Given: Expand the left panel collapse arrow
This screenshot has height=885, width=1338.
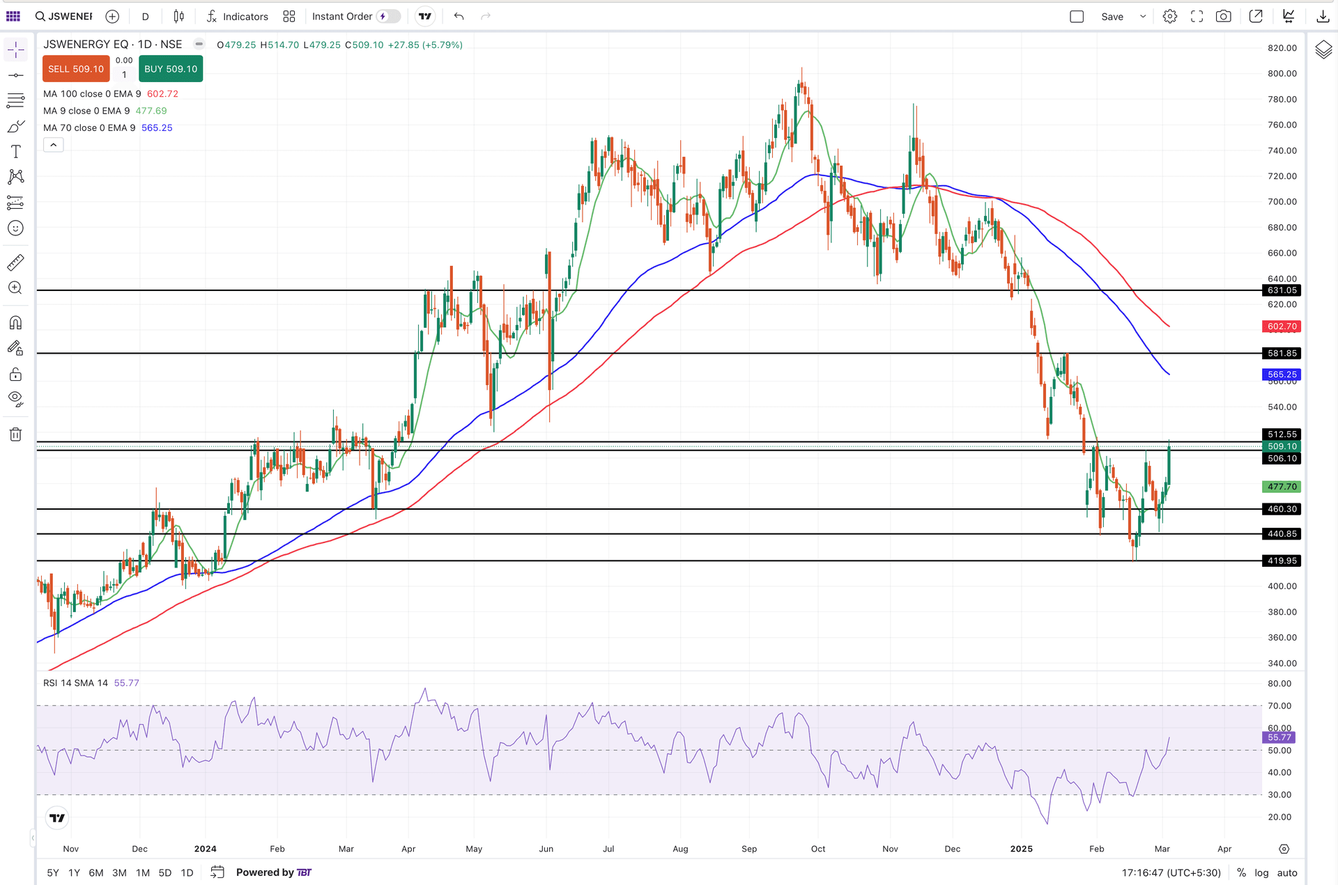Looking at the screenshot, I should click(32, 837).
